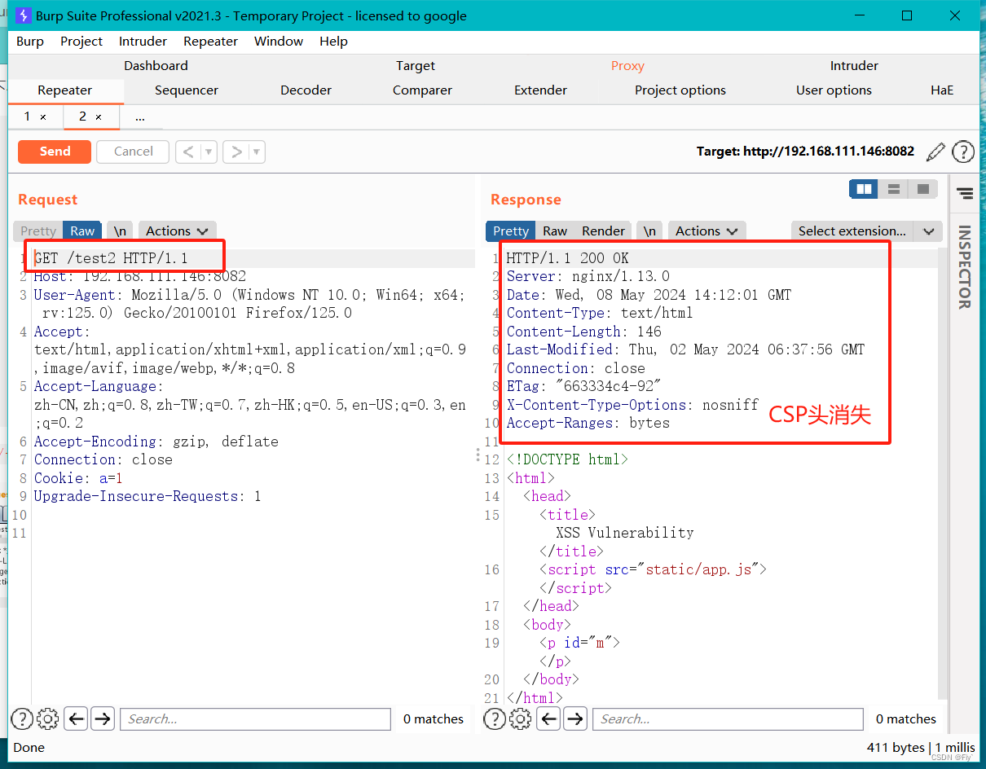Select the horizontal split layout icon
986x769 pixels.
pyautogui.click(x=863, y=189)
